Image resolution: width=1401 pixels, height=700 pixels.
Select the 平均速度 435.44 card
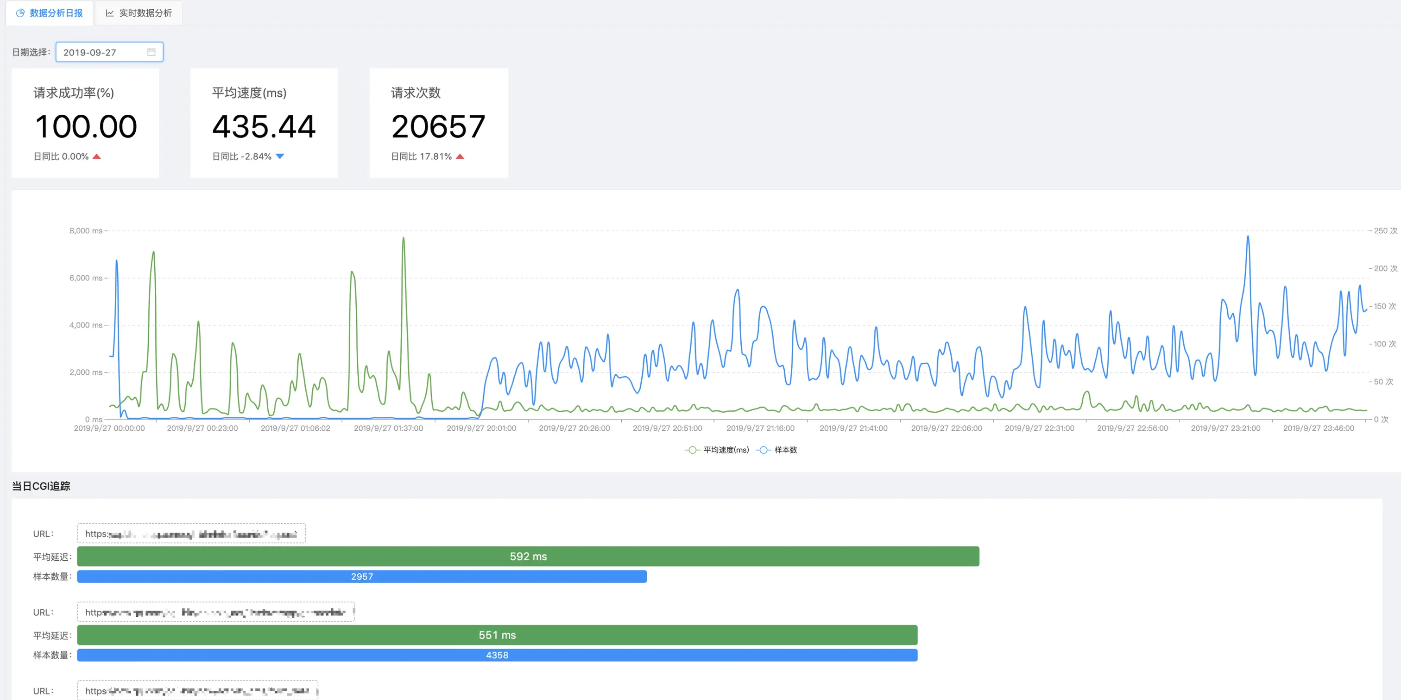[264, 123]
